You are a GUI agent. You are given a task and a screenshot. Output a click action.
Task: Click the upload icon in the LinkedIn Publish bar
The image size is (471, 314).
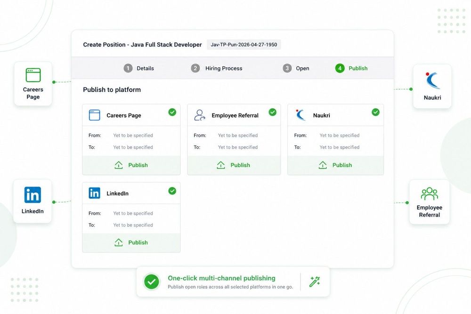(119, 242)
